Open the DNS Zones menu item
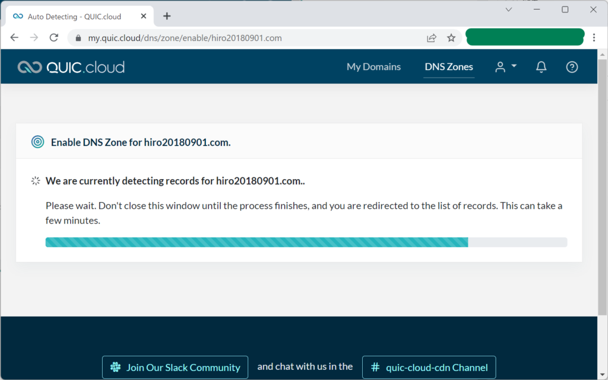 [x=449, y=66]
